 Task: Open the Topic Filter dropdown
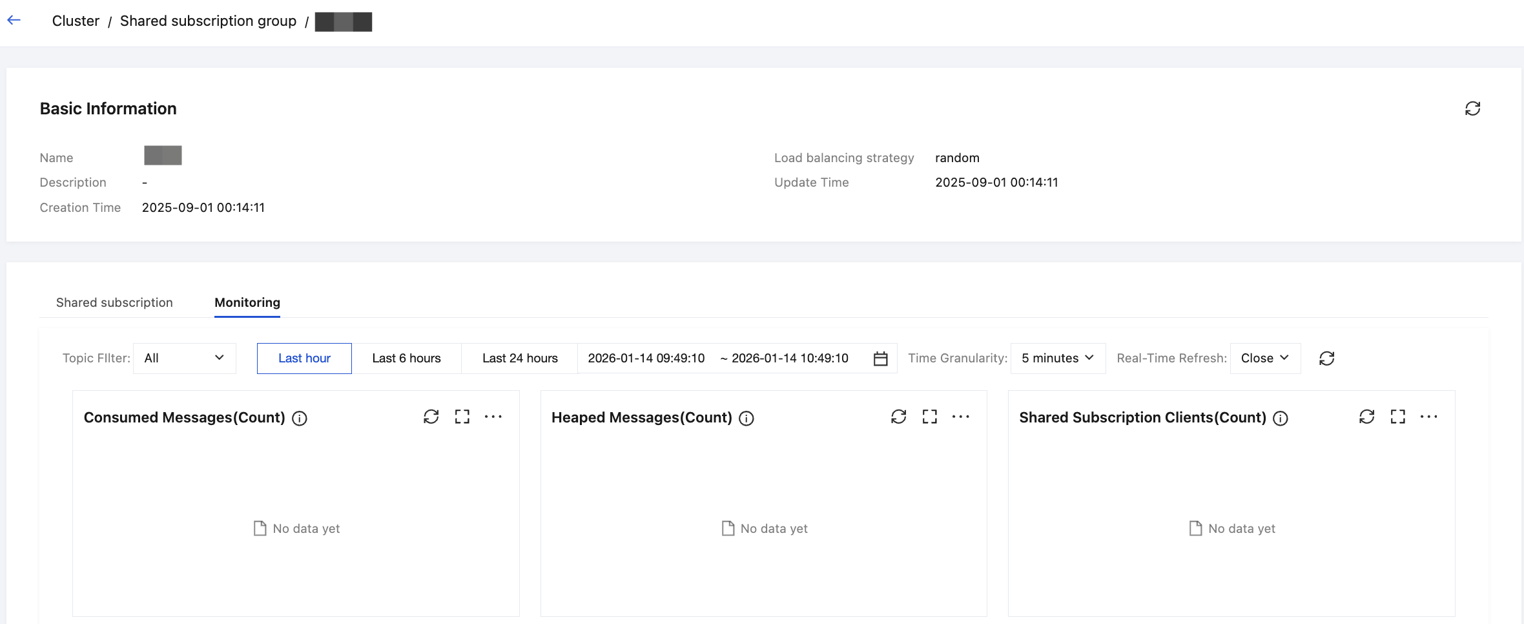click(x=184, y=359)
